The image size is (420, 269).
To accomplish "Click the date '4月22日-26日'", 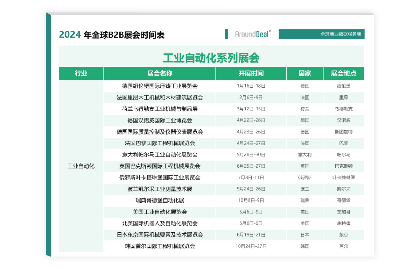I will coord(251,121).
